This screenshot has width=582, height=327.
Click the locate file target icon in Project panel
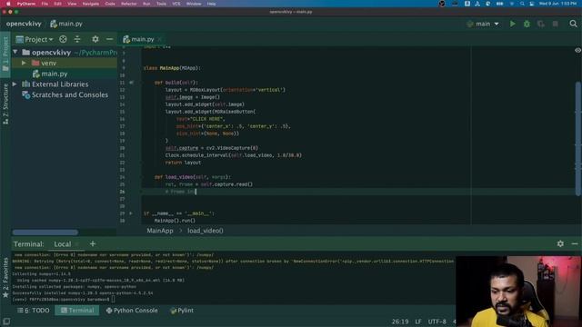[63, 39]
